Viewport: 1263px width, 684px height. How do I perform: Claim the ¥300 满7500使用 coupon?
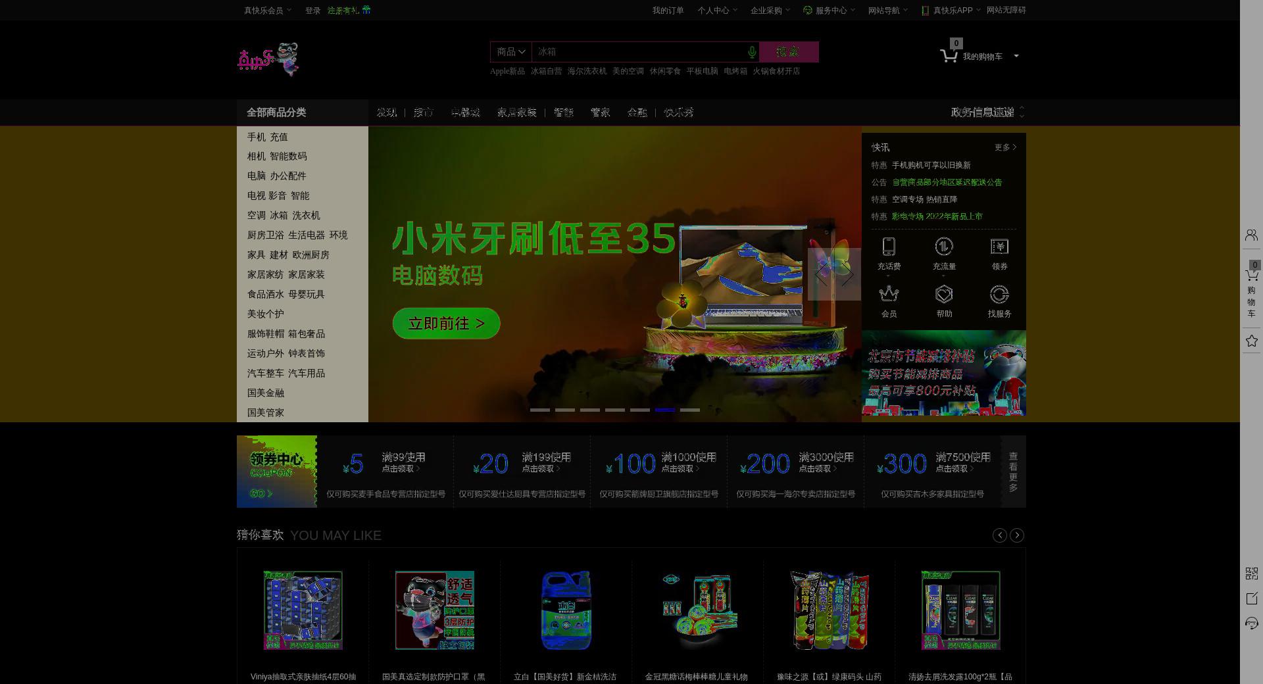933,472
